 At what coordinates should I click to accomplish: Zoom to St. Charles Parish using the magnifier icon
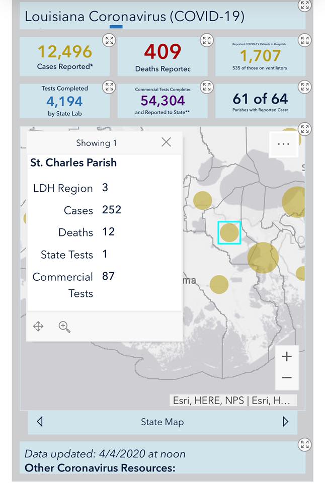pyautogui.click(x=64, y=327)
